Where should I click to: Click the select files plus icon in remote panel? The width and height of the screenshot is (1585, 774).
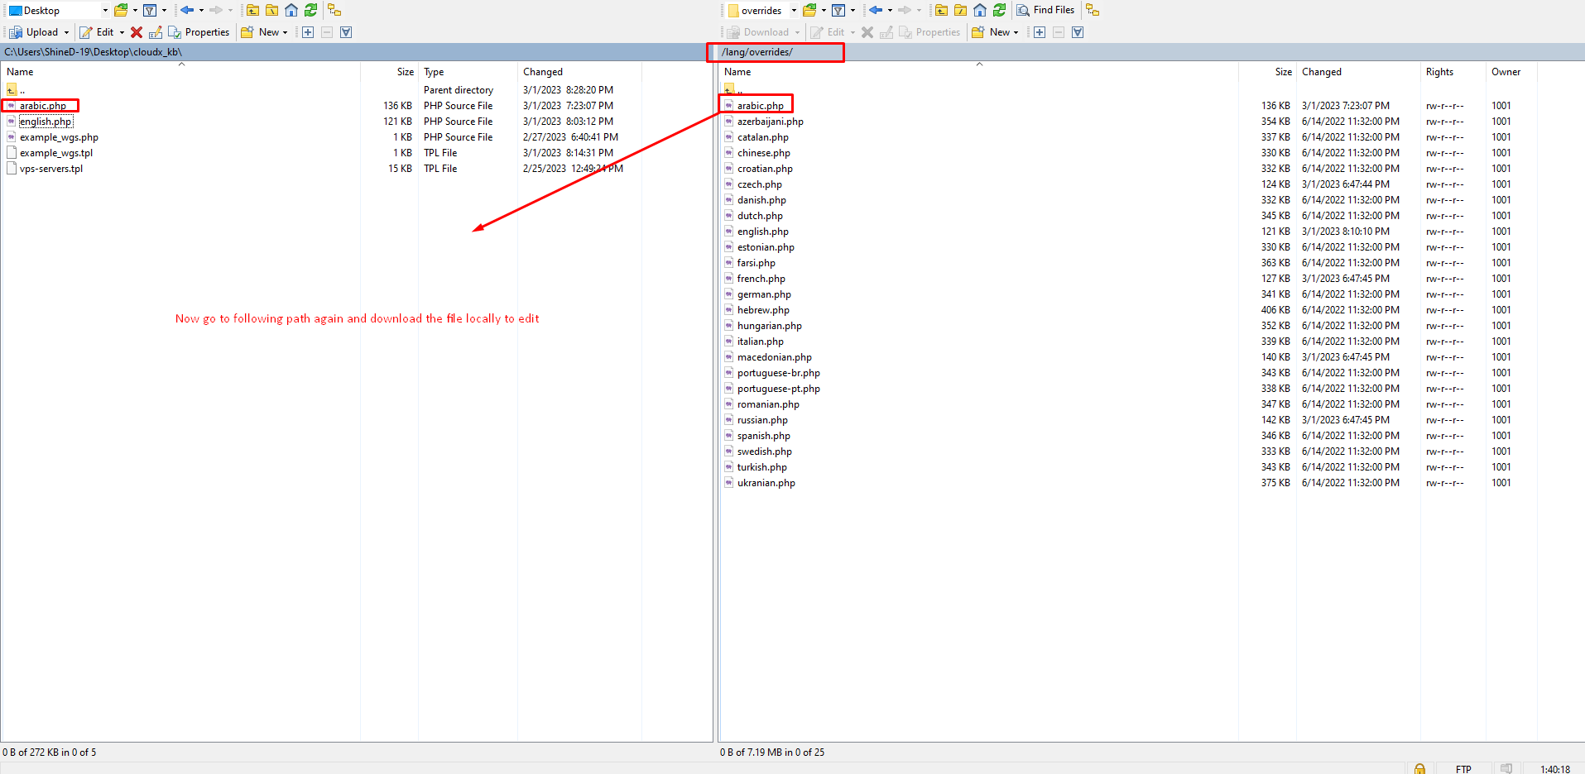[1040, 32]
